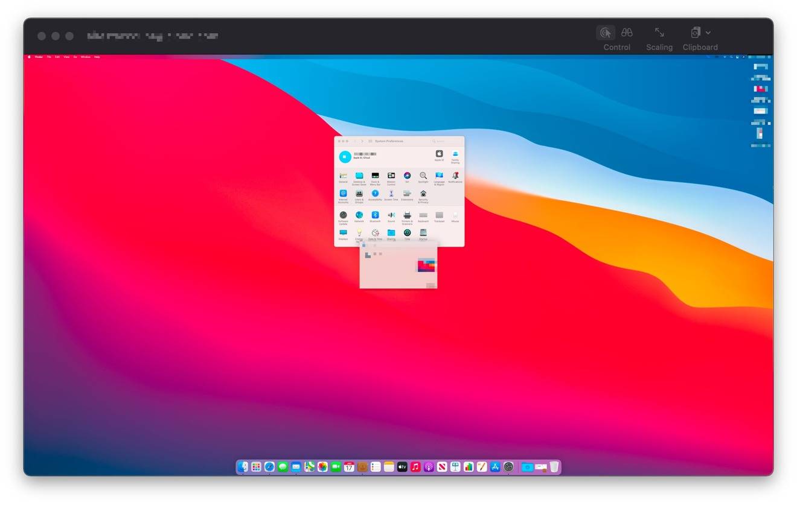797x505 pixels.
Task: Open Downloads folder in remote Dock
Action: point(527,467)
